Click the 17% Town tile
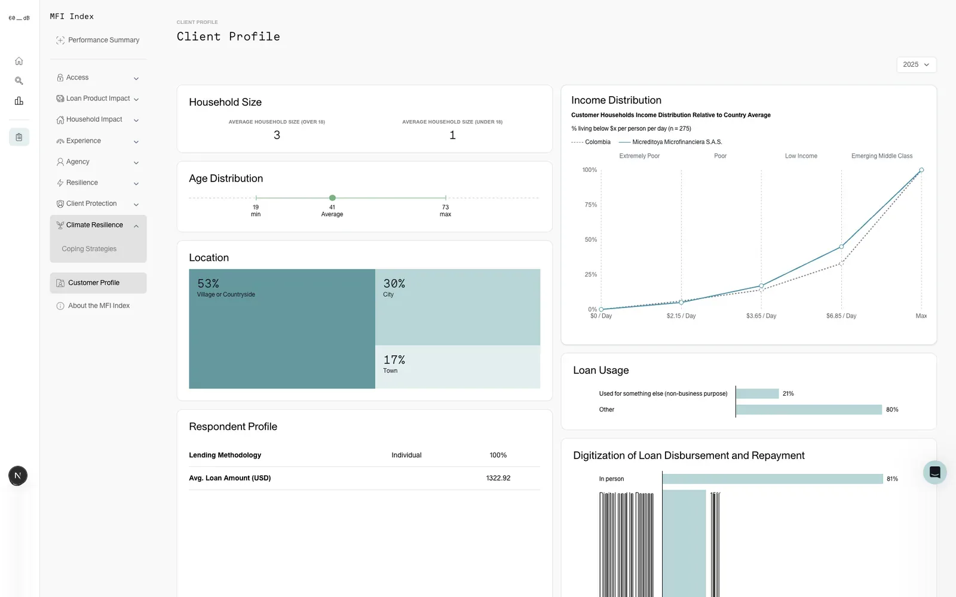956x597 pixels. point(458,367)
